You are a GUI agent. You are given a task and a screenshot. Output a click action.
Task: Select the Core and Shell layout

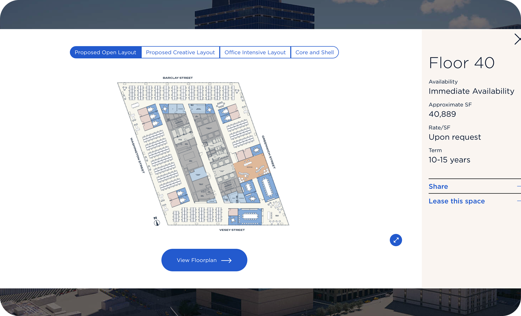314,52
